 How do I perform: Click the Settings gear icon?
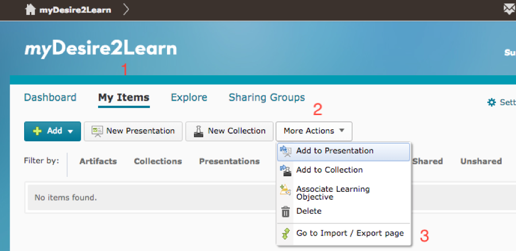tap(491, 102)
